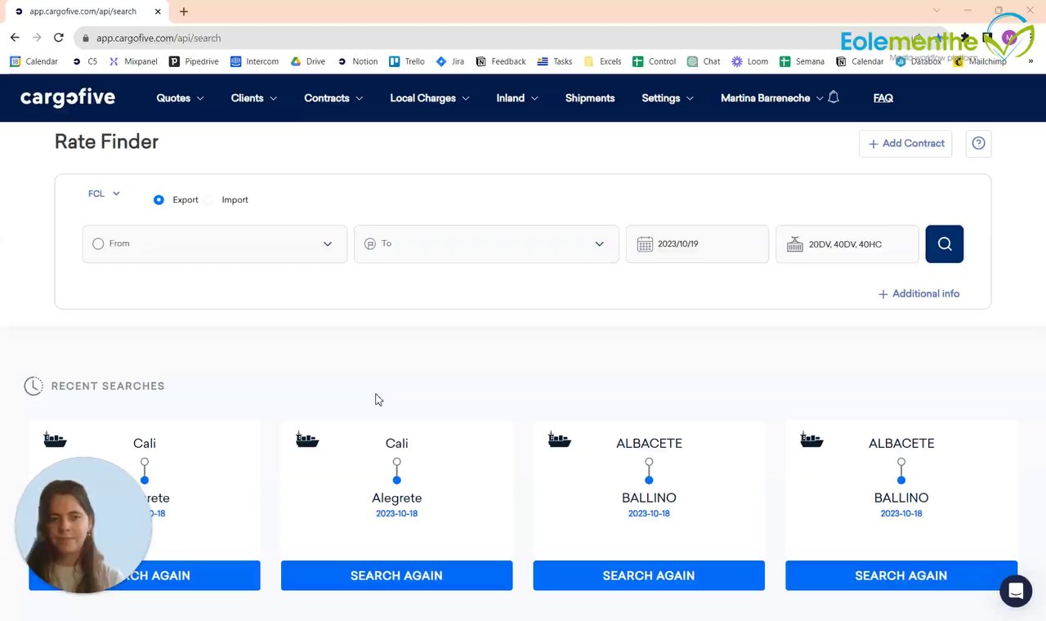Open the FCL shipment type dropdown
The width and height of the screenshot is (1046, 621).
pos(104,194)
